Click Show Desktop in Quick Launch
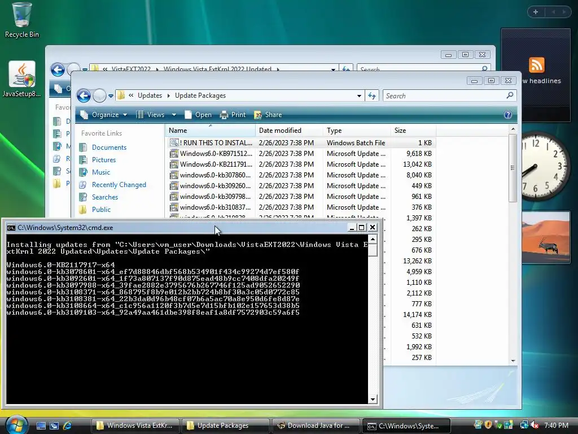 [41, 426]
